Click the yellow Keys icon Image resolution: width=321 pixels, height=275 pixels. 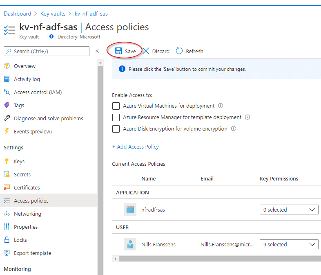pos(7,161)
